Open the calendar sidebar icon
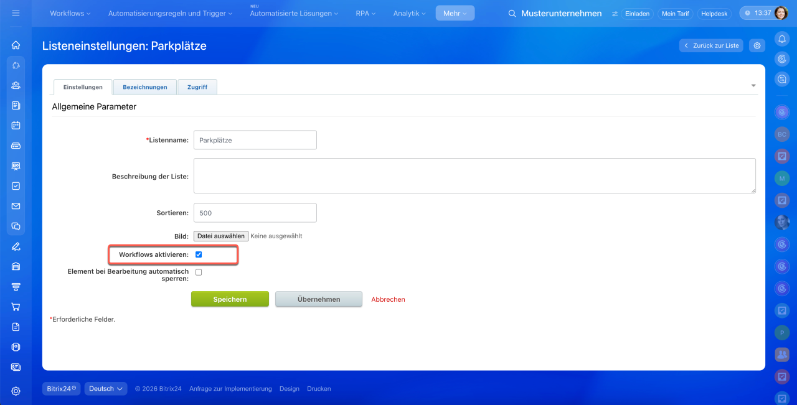The width and height of the screenshot is (797, 405). (x=16, y=125)
